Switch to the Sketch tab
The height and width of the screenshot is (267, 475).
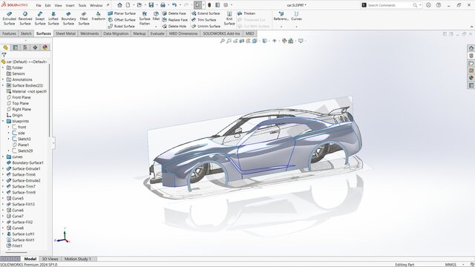pos(26,33)
